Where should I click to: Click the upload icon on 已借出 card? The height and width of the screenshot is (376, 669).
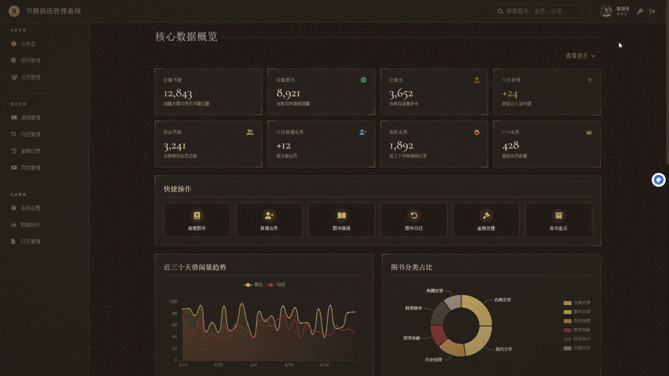[476, 80]
